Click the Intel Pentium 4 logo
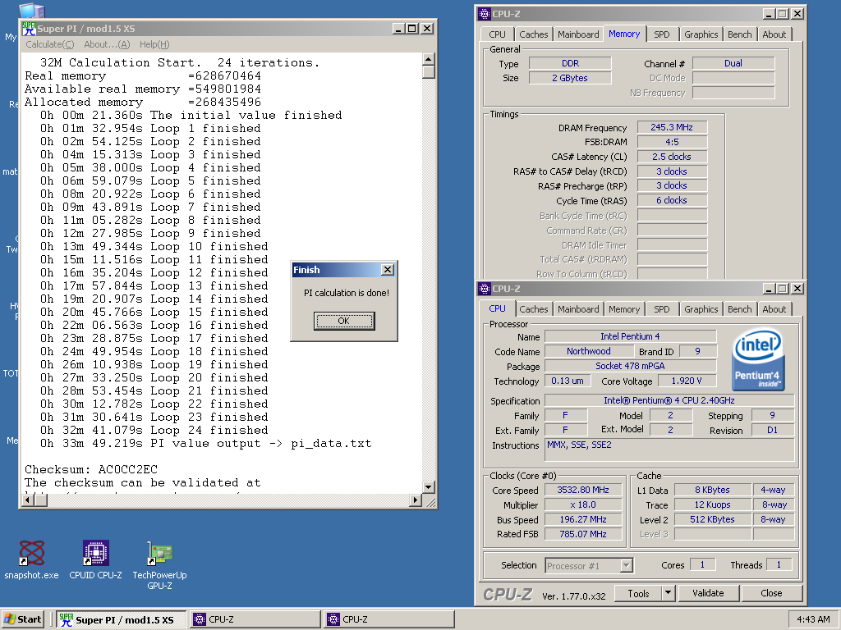 pyautogui.click(x=758, y=359)
